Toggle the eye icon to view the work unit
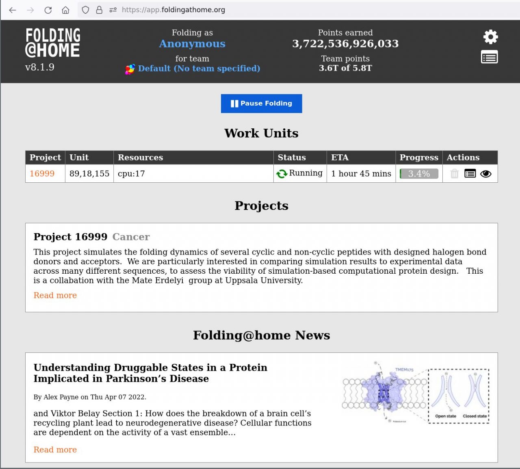This screenshot has width=520, height=469. tap(486, 173)
